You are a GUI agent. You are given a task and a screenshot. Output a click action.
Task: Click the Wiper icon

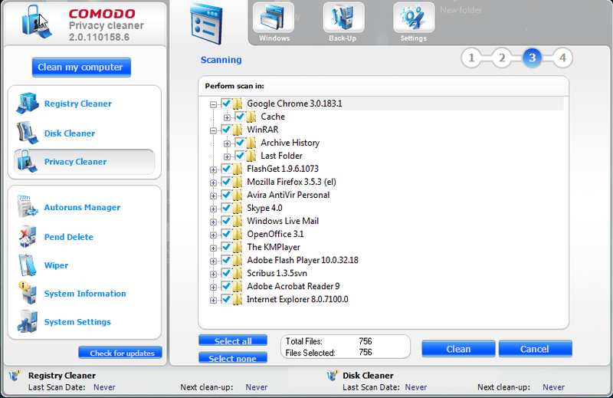click(28, 265)
